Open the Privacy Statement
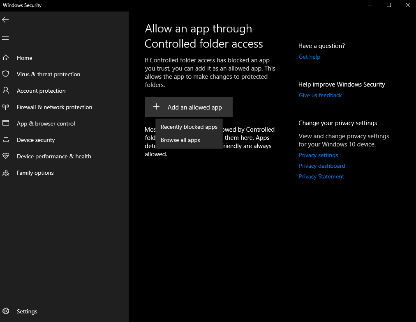The image size is (416, 322). (321, 176)
